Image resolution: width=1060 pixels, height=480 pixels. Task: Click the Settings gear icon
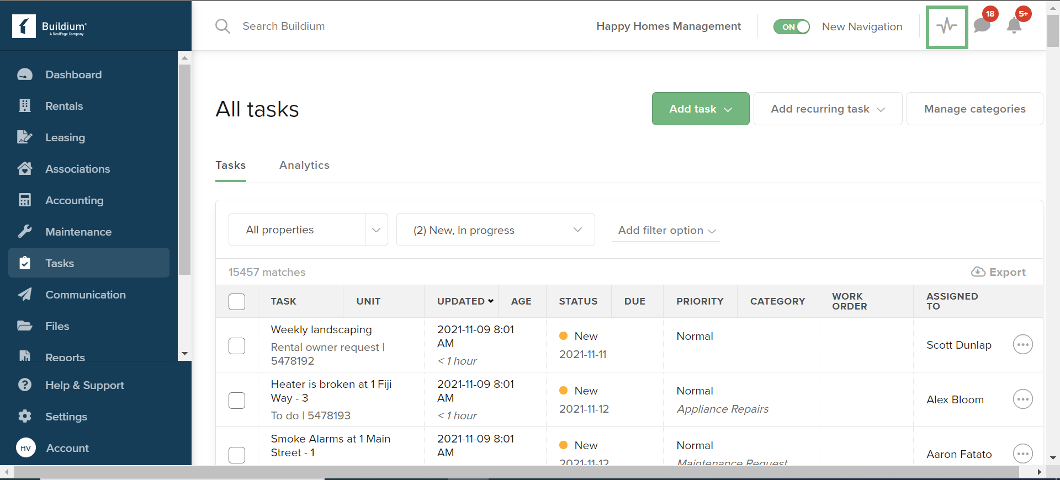pyautogui.click(x=25, y=416)
